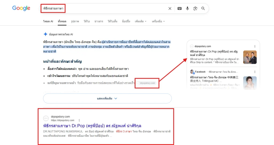Click the Google logo
Viewport: 274px width, 145px height.
pos(21,8)
